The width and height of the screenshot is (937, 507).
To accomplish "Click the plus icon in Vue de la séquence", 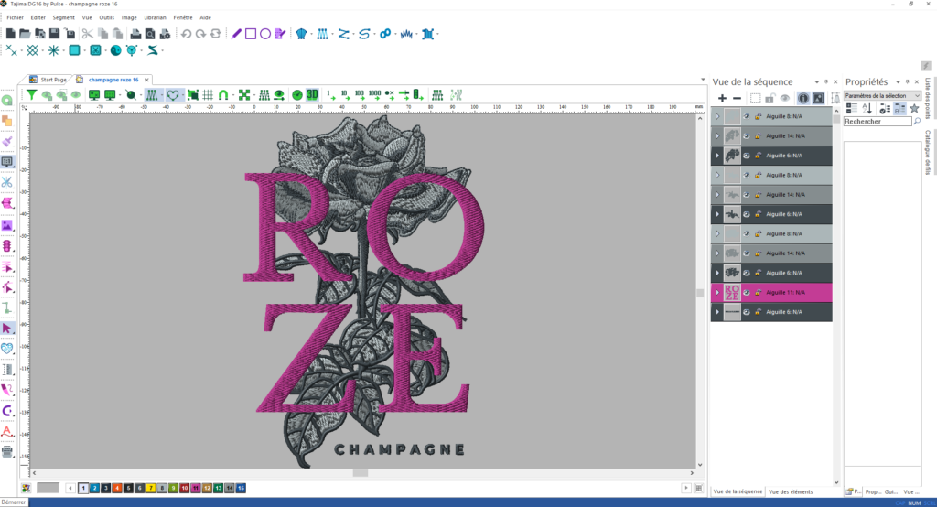I will point(722,98).
